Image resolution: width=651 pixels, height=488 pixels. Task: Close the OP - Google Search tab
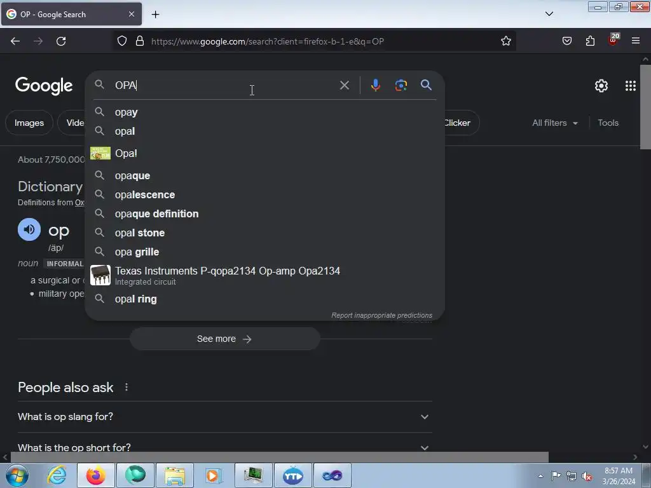coord(131,14)
